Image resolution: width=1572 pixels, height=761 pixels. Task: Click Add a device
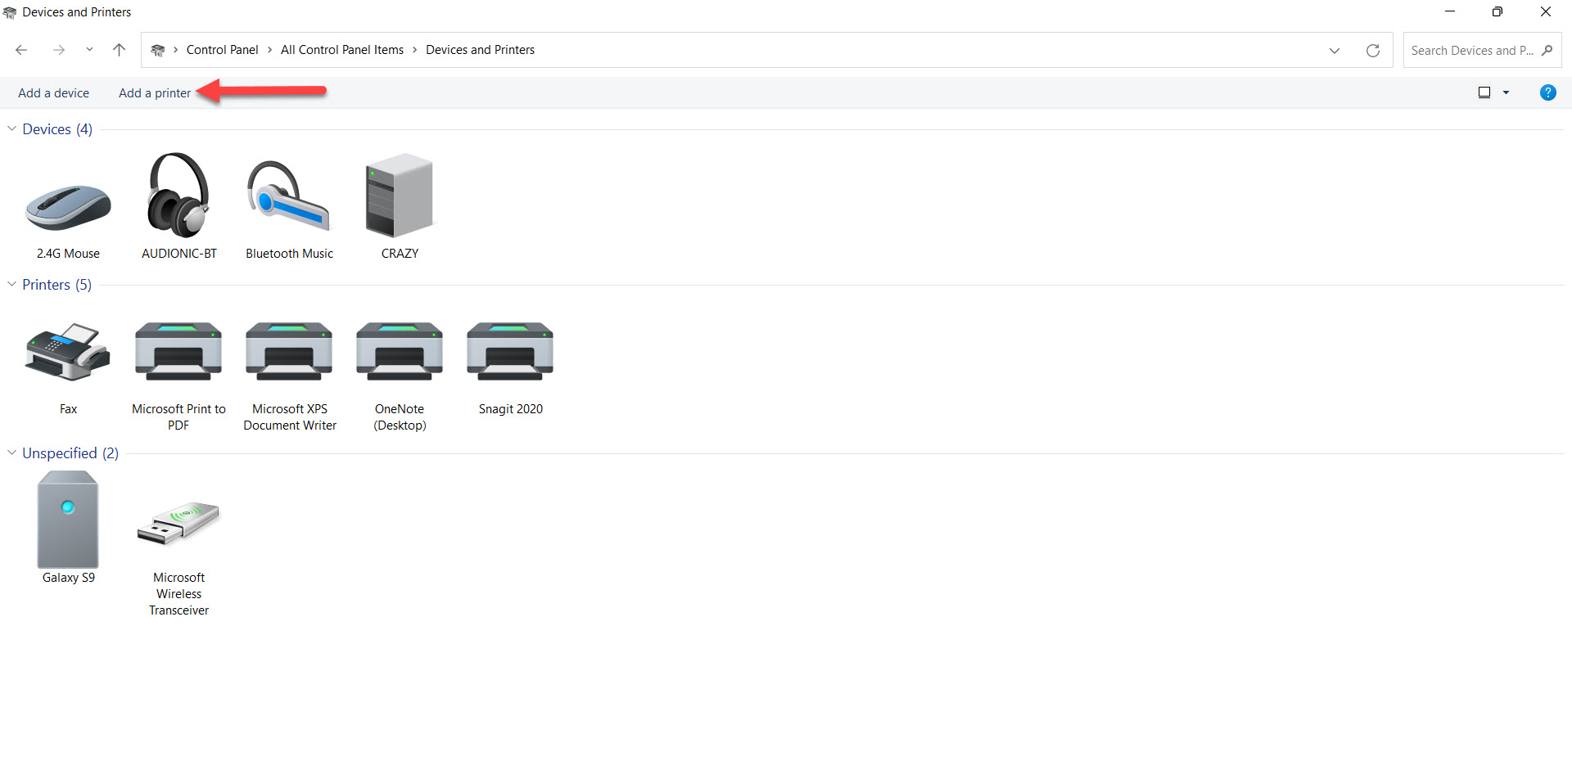tap(53, 92)
